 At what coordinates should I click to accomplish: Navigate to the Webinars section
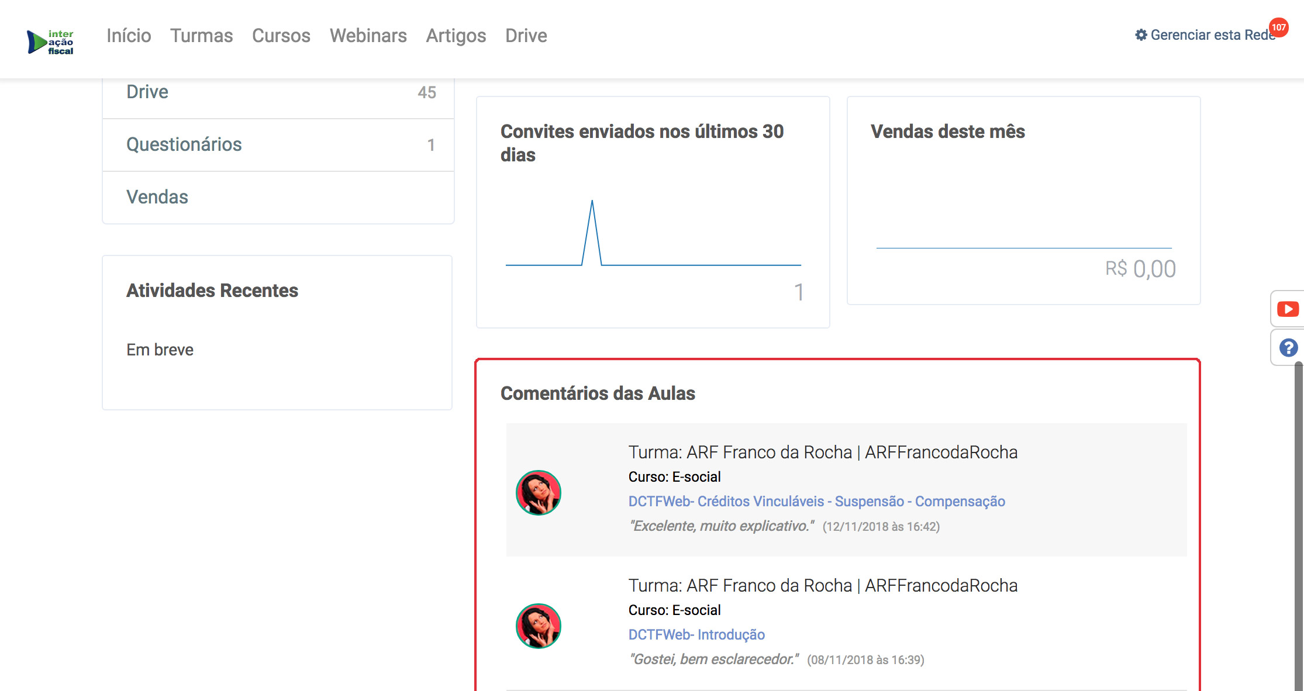368,36
